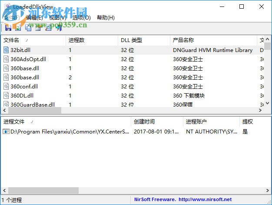Click upper pane scroll-down arrow

(267, 103)
